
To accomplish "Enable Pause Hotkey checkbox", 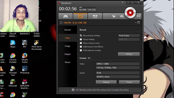I will 81,39.
